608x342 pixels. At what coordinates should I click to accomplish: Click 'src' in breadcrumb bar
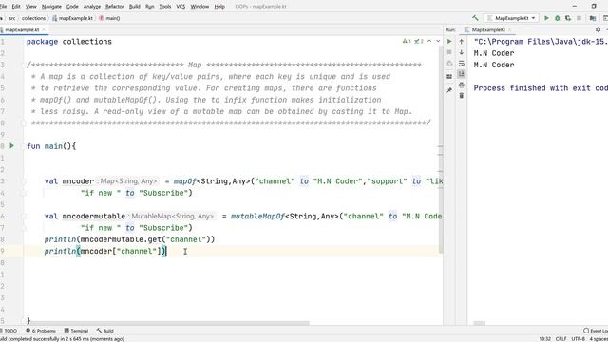coord(12,18)
